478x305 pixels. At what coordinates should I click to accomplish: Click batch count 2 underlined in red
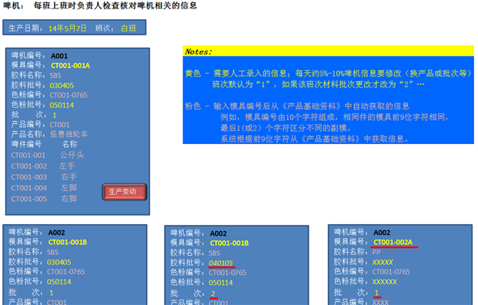click(x=213, y=293)
